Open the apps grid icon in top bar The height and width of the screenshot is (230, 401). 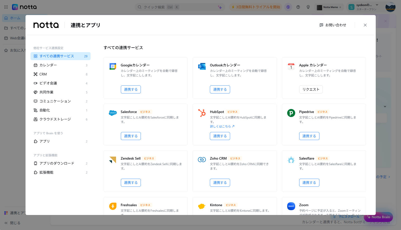pyautogui.click(x=6, y=7)
